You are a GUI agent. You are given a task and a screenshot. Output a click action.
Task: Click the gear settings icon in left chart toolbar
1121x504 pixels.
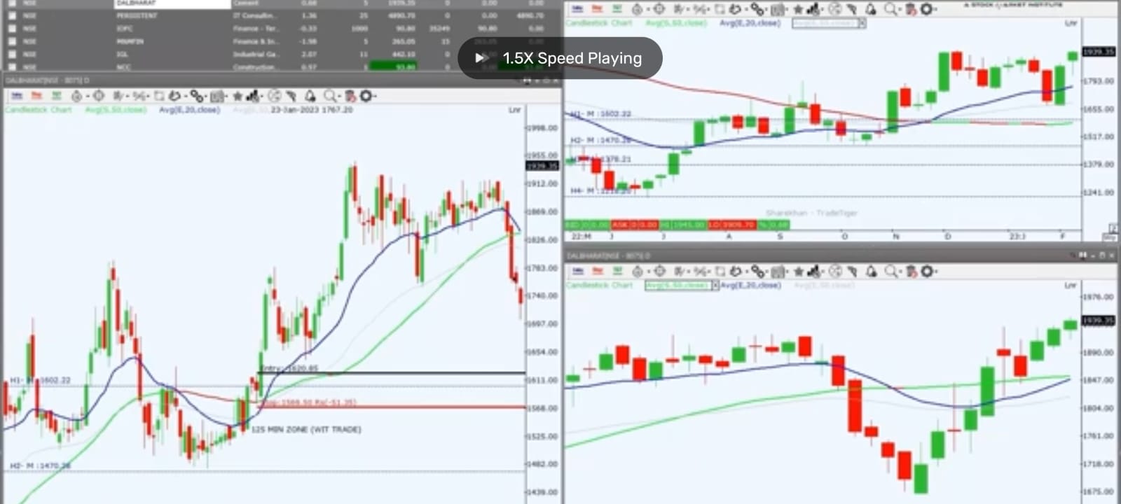tap(366, 96)
